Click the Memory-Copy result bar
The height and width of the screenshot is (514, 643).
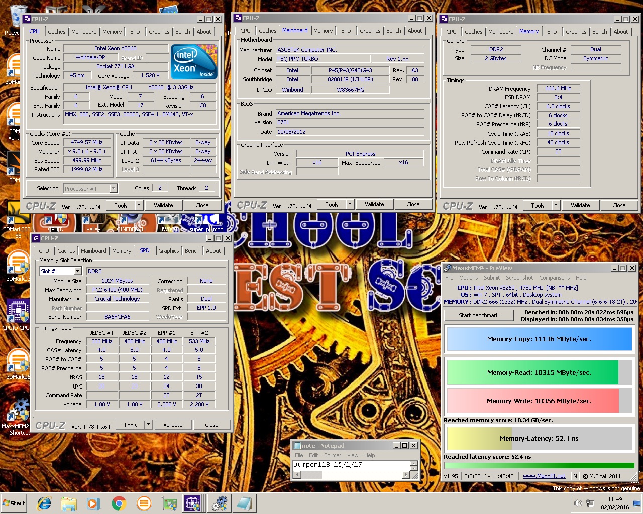(539, 339)
